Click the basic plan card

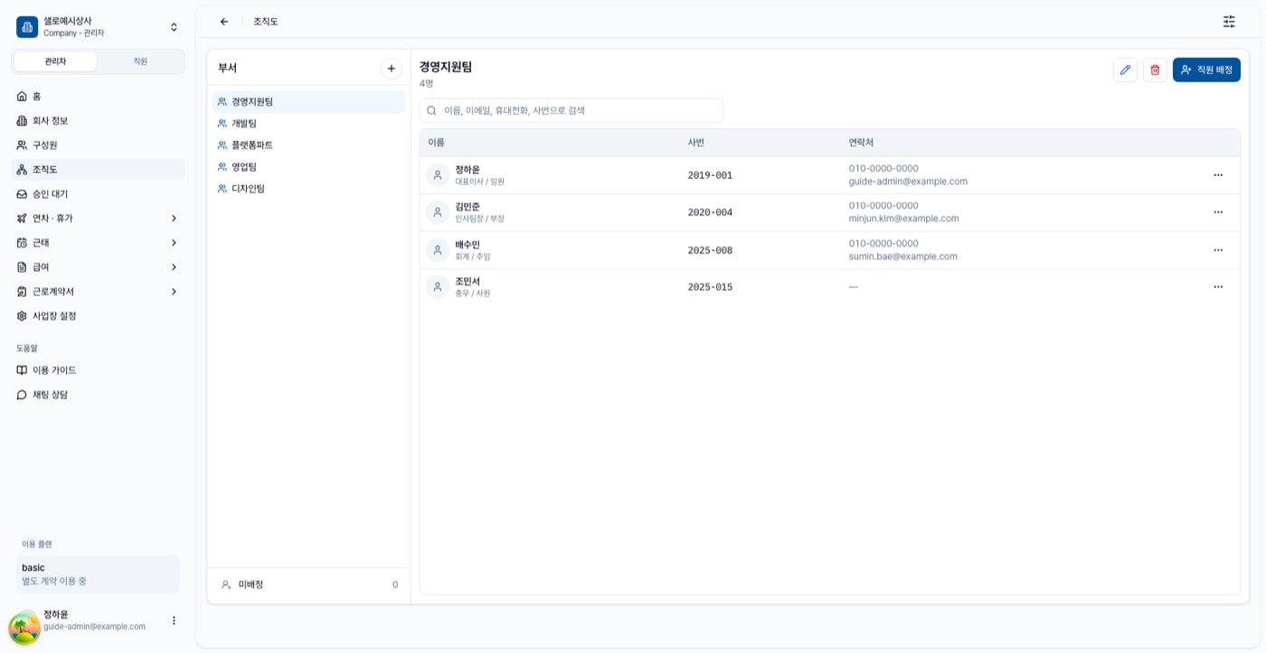point(98,574)
